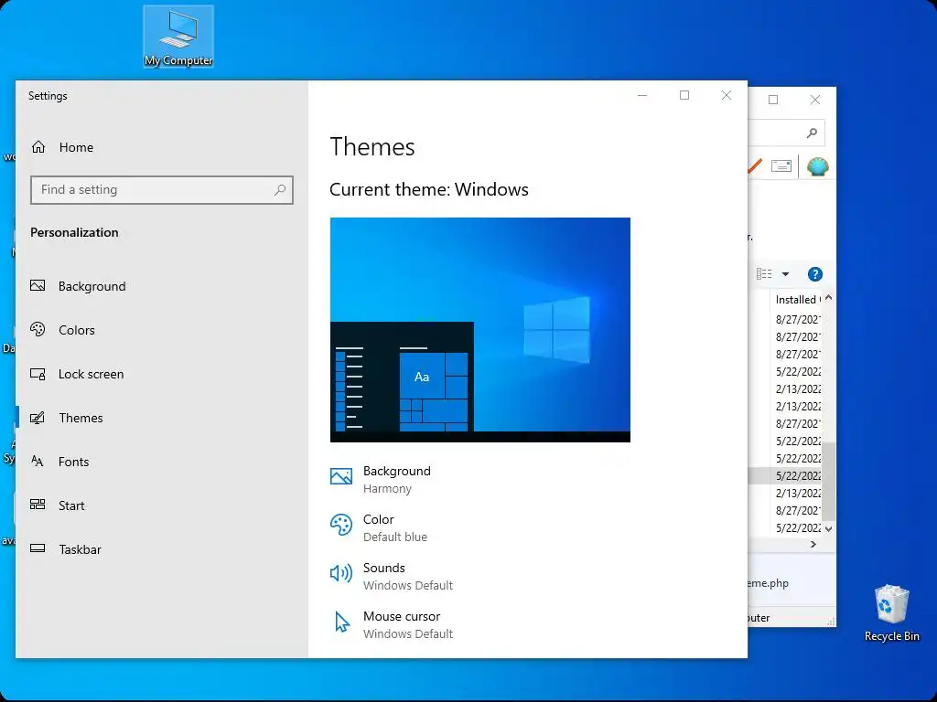
Task: Click the Mouse cursor arrow icon
Action: 342,622
